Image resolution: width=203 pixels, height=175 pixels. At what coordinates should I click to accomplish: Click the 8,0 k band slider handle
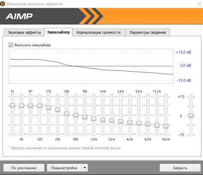[x=148, y=124]
